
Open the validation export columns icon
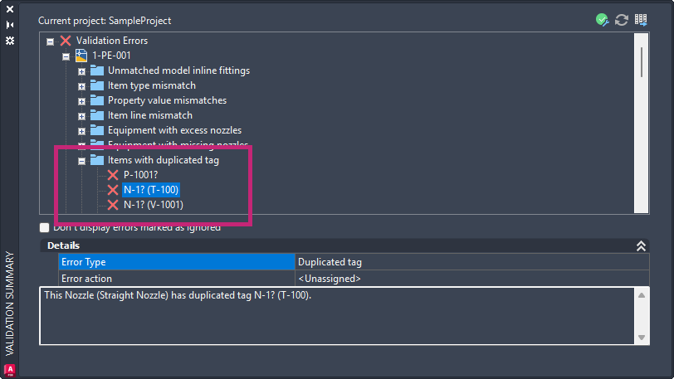641,20
